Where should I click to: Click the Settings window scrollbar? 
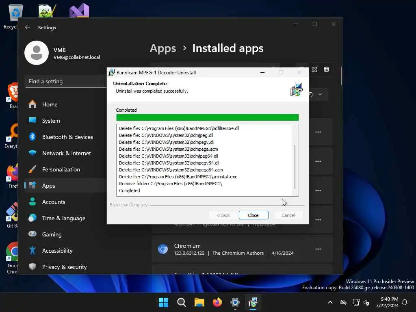pyautogui.click(x=341, y=76)
